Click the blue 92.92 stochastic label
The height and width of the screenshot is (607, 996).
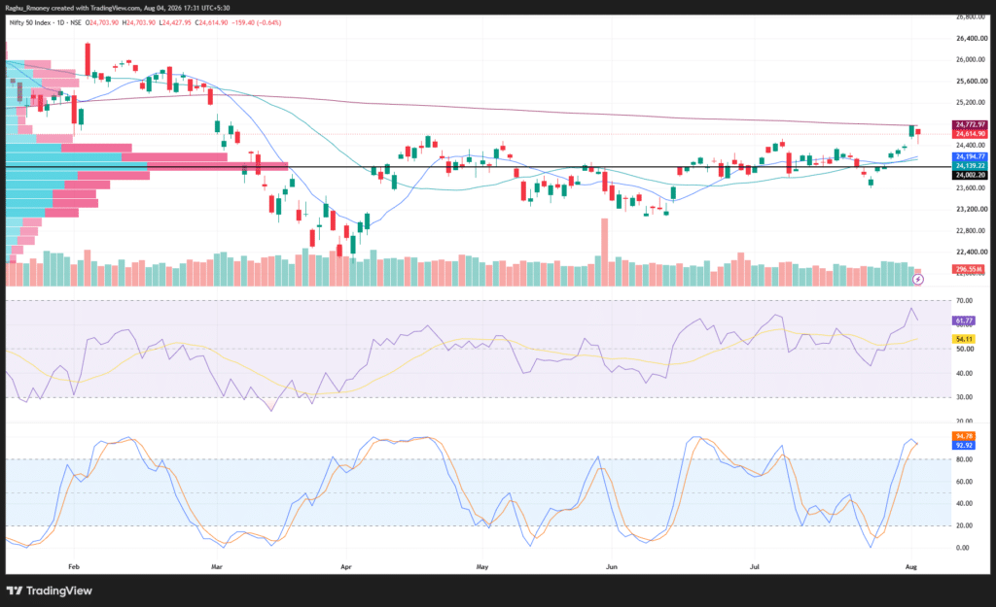point(964,445)
